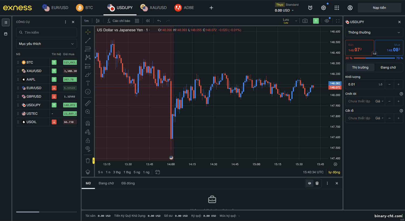Image resolution: width=405 pixels, height=221 pixels.
Task: Expand the Mục yêu thích dropdown
Action: click(46, 44)
